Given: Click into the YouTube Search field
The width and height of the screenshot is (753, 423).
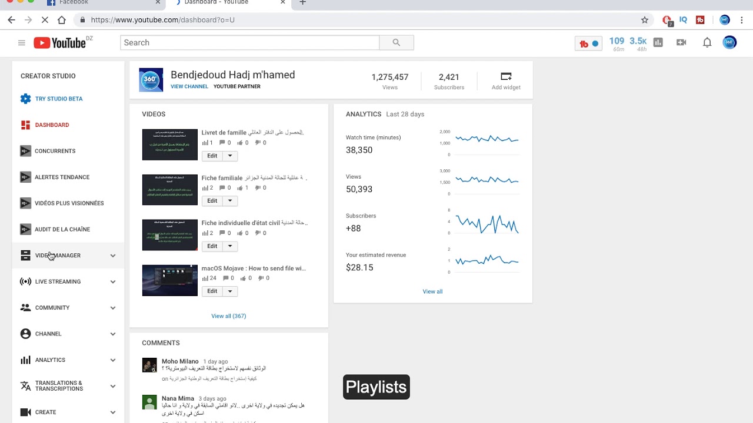Looking at the screenshot, I should click(x=250, y=42).
